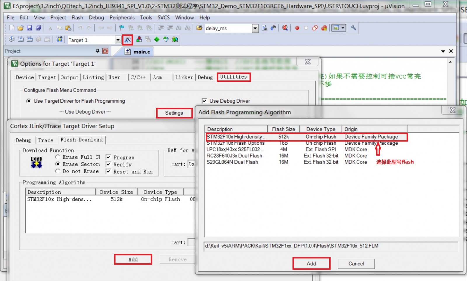Click the Open file folder icon

click(20, 28)
